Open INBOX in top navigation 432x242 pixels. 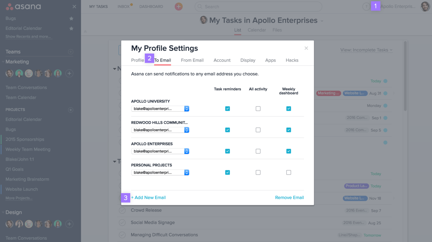123,7
